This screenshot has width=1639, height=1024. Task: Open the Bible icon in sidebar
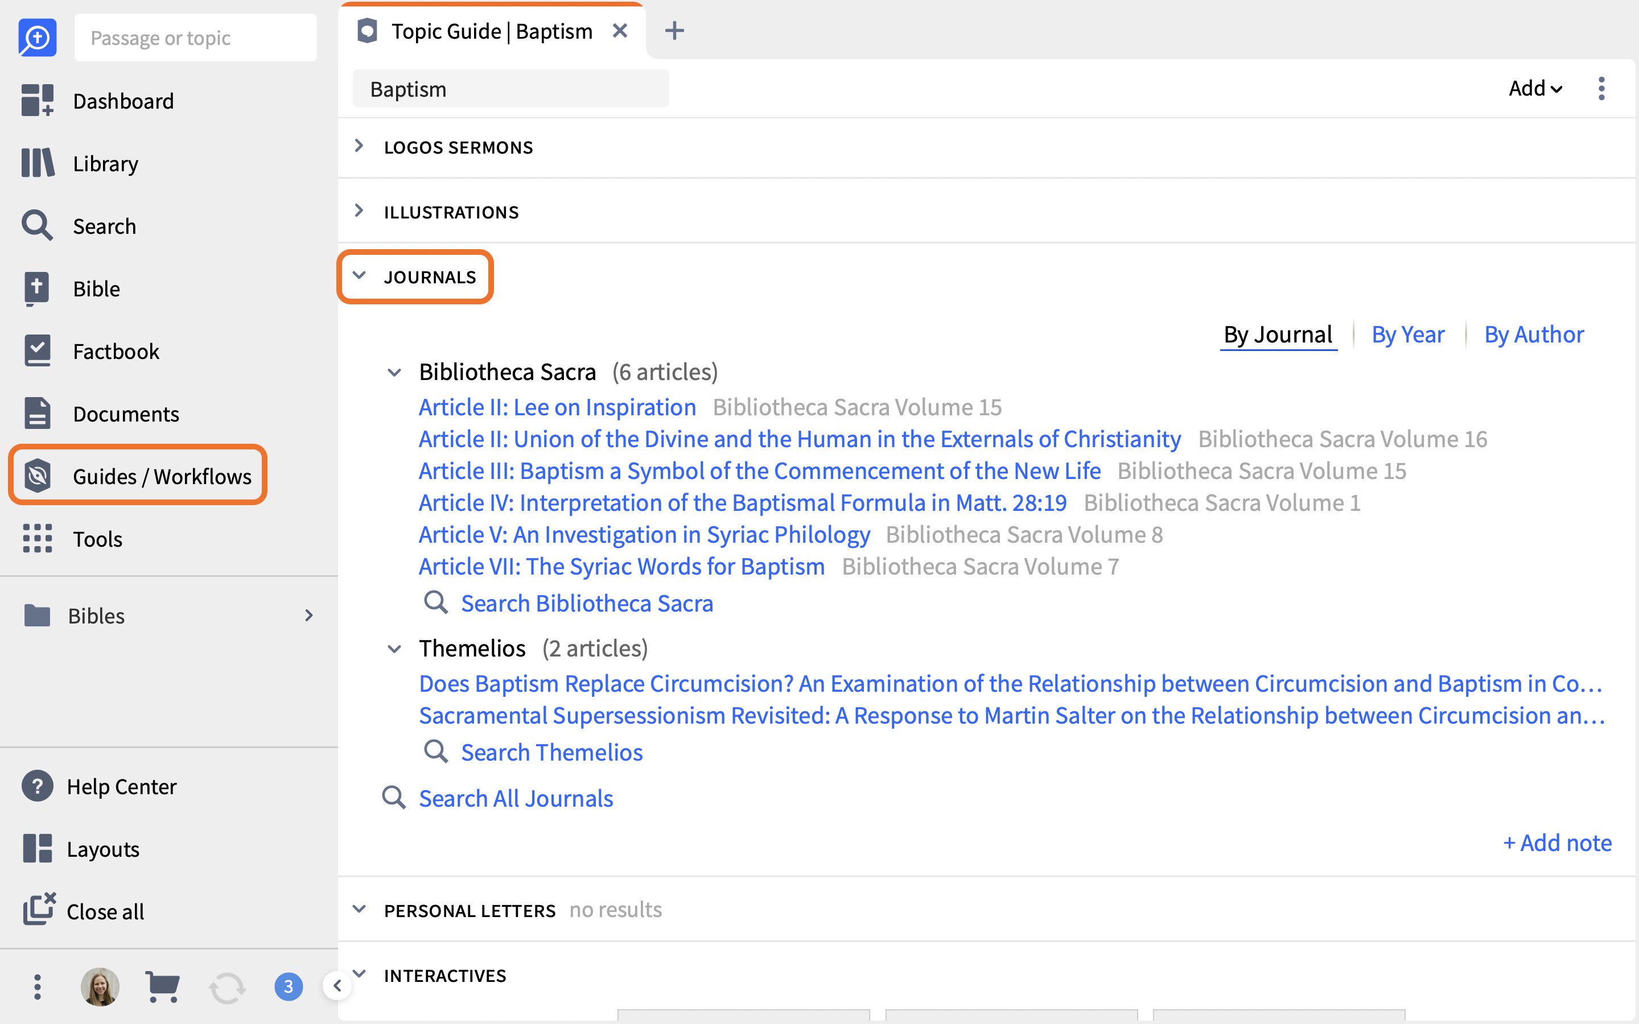tap(37, 288)
